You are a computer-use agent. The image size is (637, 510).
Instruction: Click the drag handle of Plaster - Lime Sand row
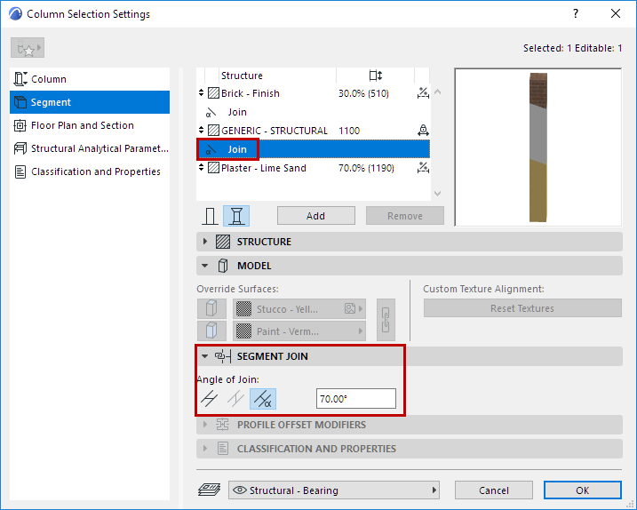point(201,168)
